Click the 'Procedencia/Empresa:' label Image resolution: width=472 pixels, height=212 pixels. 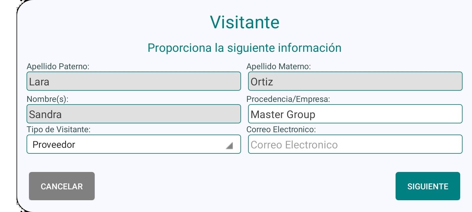(x=288, y=99)
